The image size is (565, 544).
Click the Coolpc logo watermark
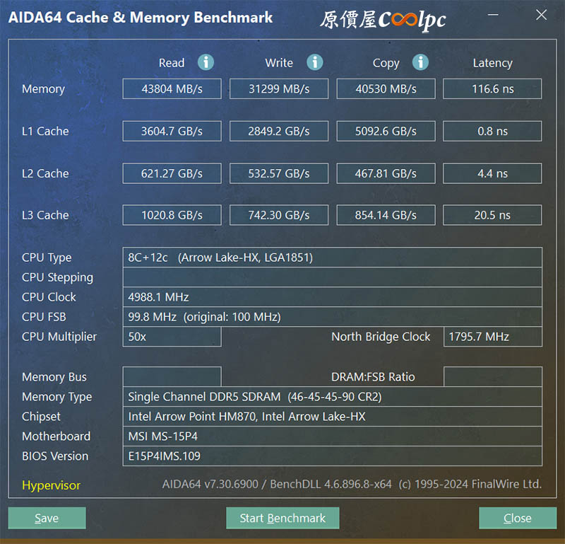pyautogui.click(x=383, y=19)
